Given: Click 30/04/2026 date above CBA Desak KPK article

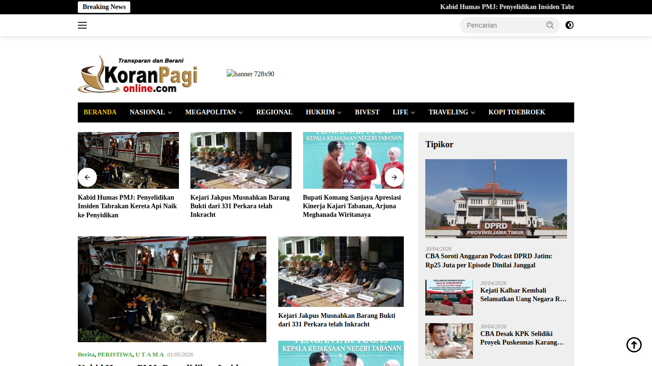Looking at the screenshot, I should [493, 326].
